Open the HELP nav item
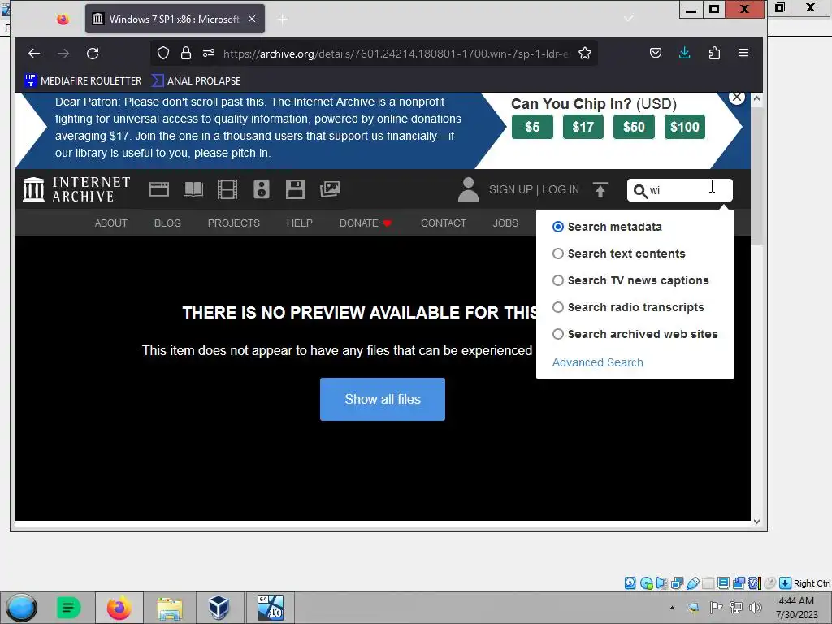This screenshot has height=624, width=832. (x=299, y=223)
